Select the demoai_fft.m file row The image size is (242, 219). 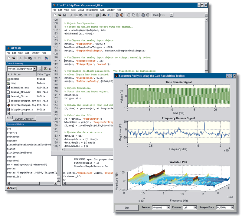(29, 96)
